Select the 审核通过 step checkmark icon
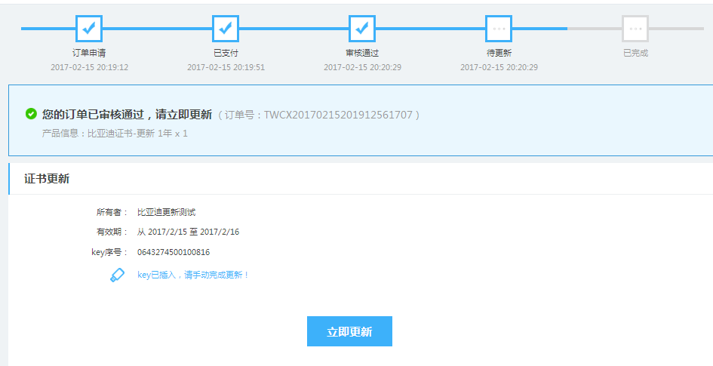 click(362, 29)
